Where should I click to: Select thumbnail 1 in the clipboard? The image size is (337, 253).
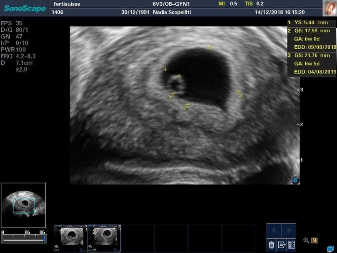point(70,239)
